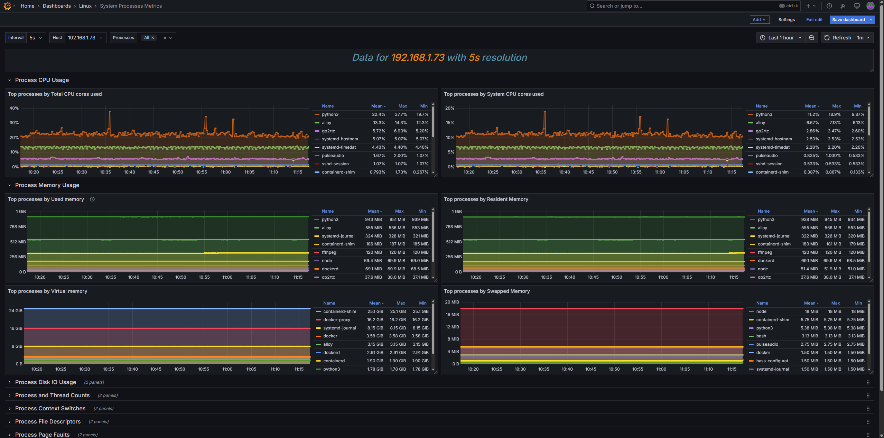This screenshot has width=884, height=438.
Task: Open the Help icon in the top bar
Action: [x=829, y=6]
